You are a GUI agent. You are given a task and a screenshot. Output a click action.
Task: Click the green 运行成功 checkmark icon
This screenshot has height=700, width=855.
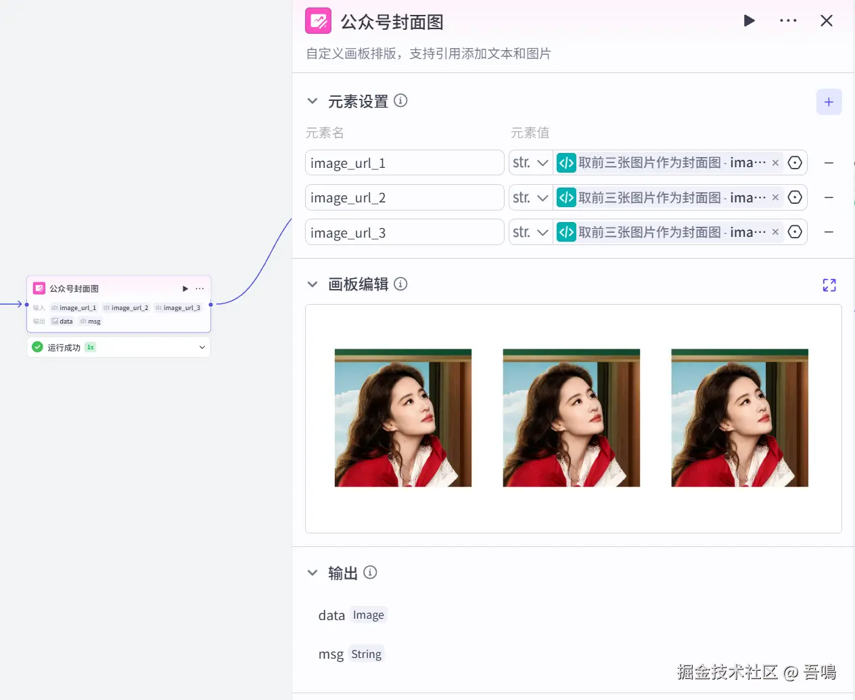tap(38, 347)
